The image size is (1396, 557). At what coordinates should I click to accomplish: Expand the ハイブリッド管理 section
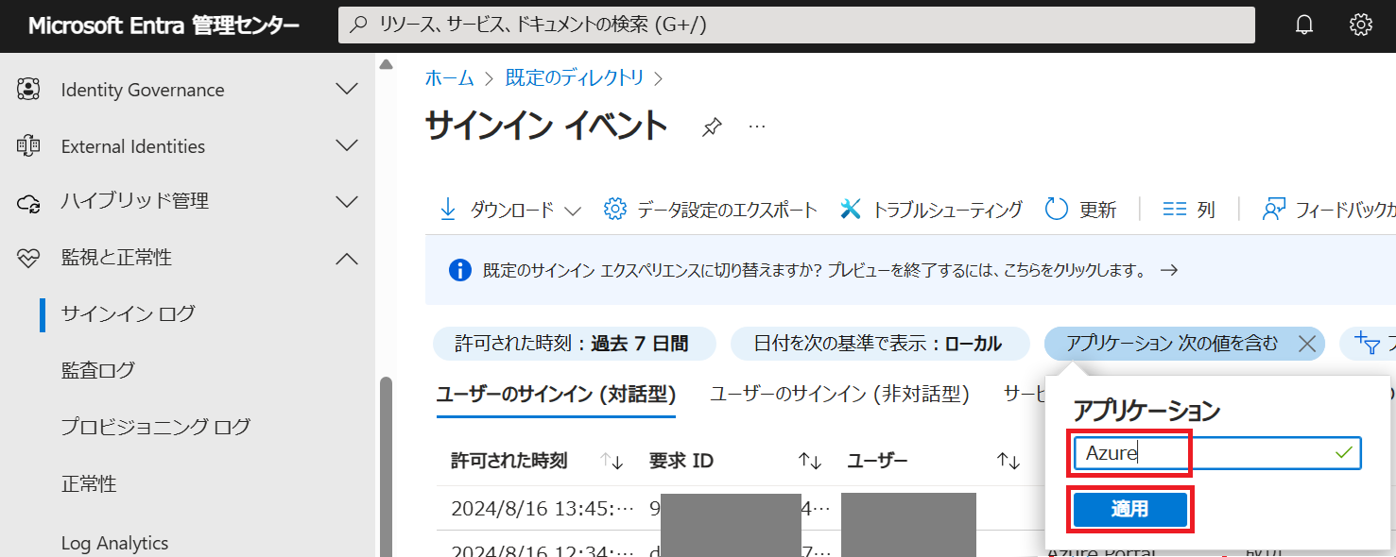[x=347, y=202]
